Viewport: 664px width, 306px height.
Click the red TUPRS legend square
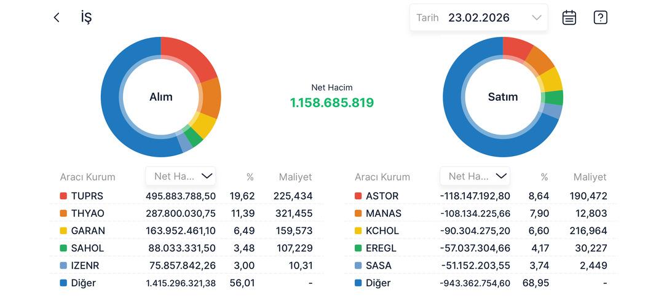[63, 196]
